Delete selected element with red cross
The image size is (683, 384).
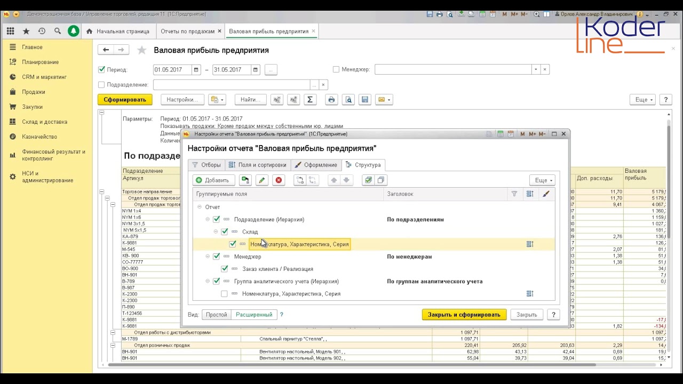[x=279, y=180]
